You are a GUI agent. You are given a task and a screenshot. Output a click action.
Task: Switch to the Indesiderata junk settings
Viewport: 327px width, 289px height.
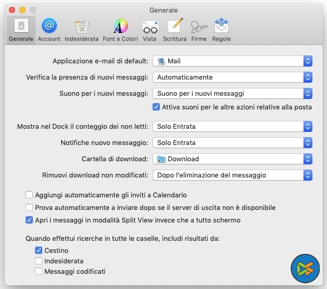click(81, 29)
